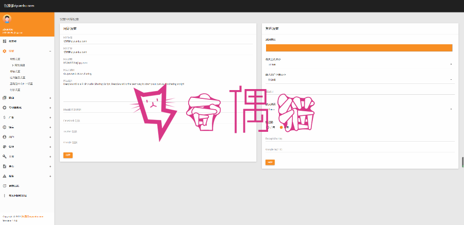Click into the first field containing yuanbu.com
Viewport: 464px width, 225px height.
[158, 41]
